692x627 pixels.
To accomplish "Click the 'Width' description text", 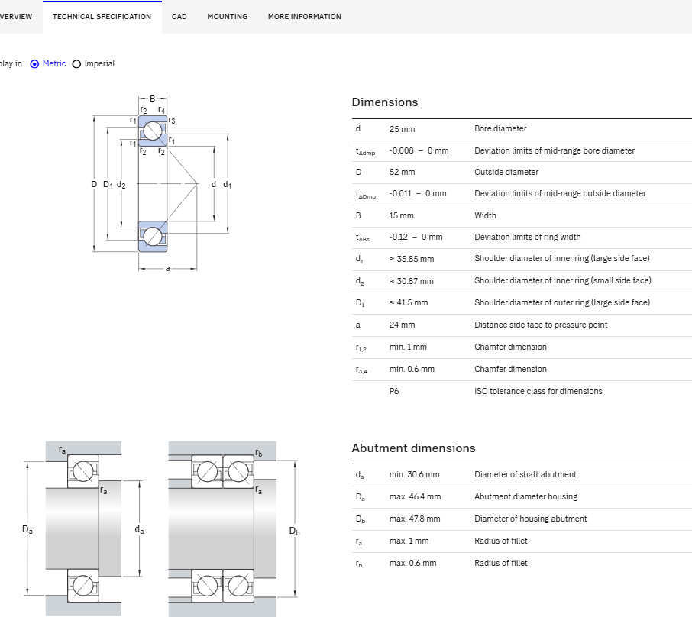I will 485,216.
